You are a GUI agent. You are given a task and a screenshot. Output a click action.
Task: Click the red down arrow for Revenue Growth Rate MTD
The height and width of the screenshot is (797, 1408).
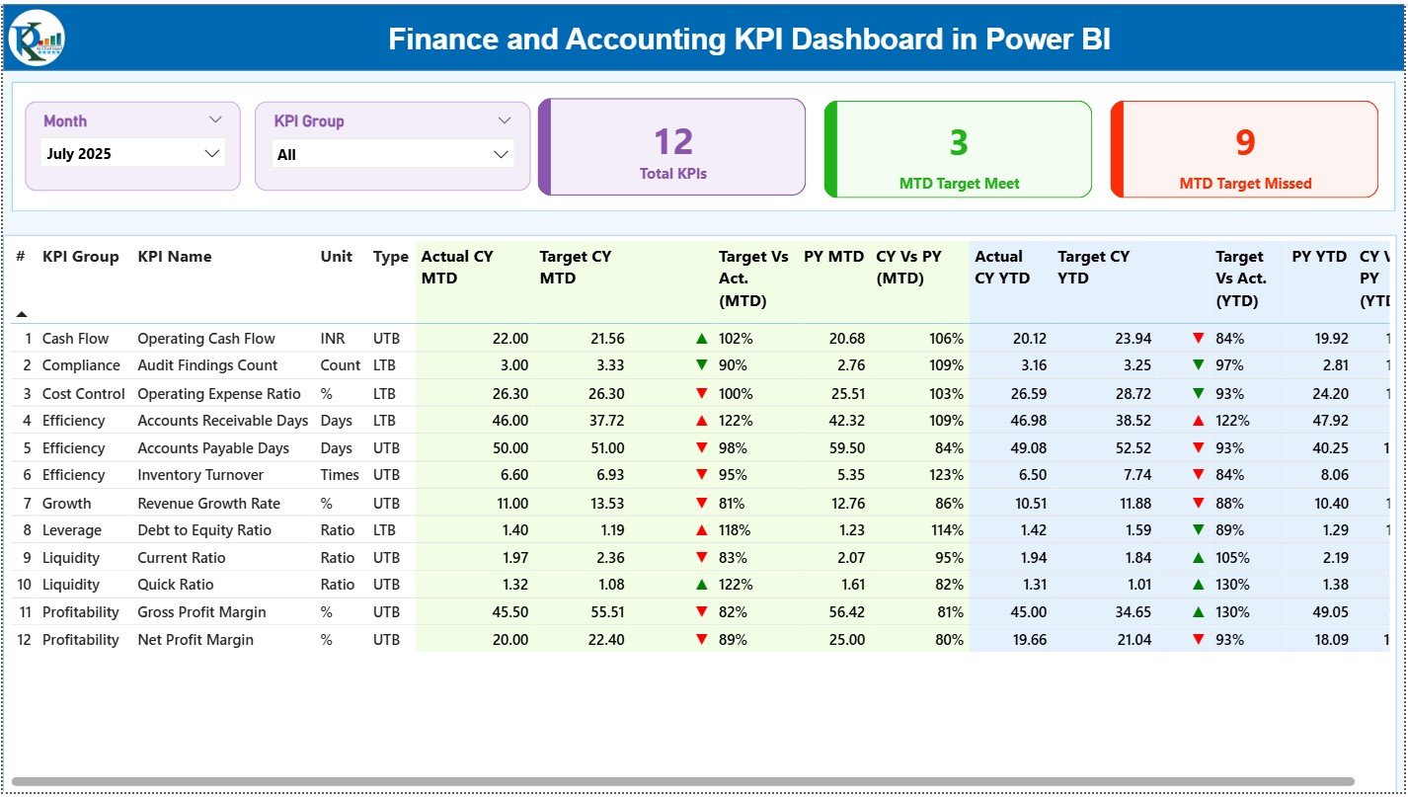702,504
